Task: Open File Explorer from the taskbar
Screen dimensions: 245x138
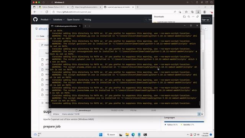Action: (127, 135)
